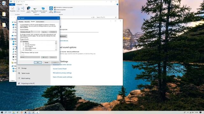Viewport: 204px width, 114px height.
Task: Click the Task View taskbar icon
Action: (x=10, y=112)
